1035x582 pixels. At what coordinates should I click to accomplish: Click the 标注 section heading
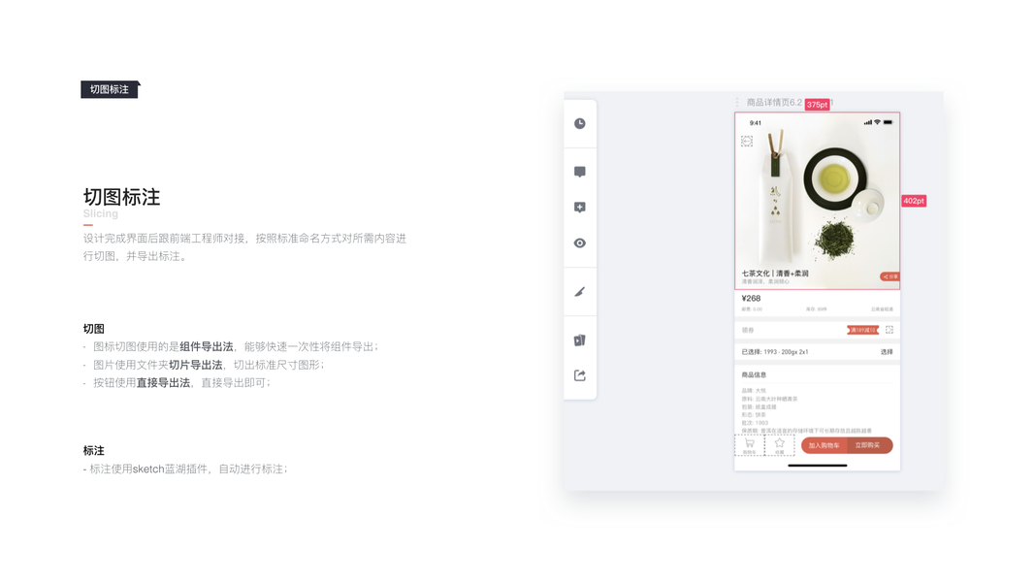coord(94,451)
